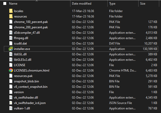161x113 pixels.
Task: Click the vulkan-1.dll file icon
Action: pos(11,108)
